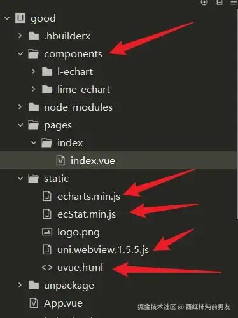Click the uni.webview.1.5.5.js file icon

point(47,249)
